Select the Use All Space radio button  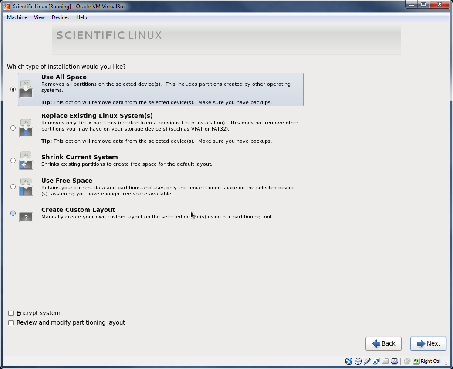(13, 89)
